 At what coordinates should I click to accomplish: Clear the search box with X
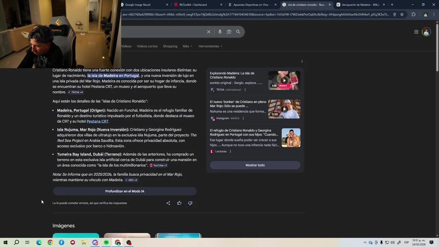(209, 32)
